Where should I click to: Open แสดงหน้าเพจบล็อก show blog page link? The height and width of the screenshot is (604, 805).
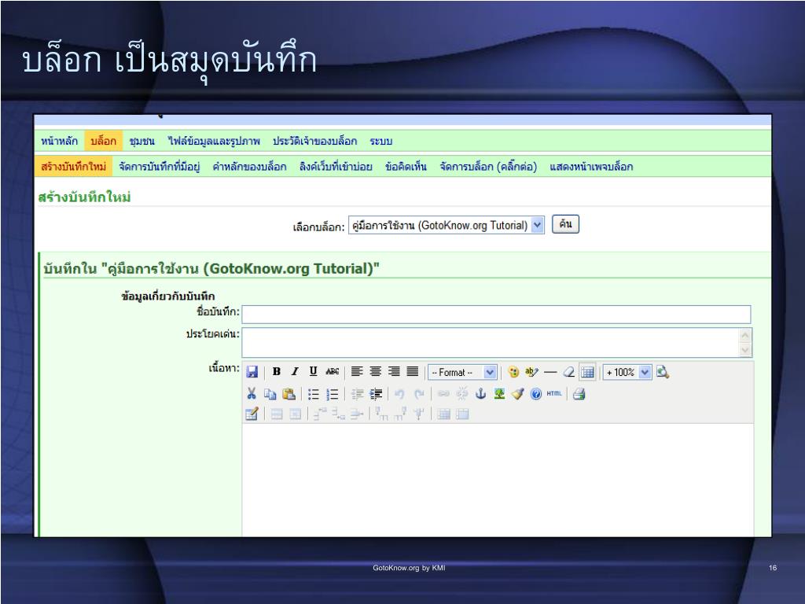tap(591, 167)
